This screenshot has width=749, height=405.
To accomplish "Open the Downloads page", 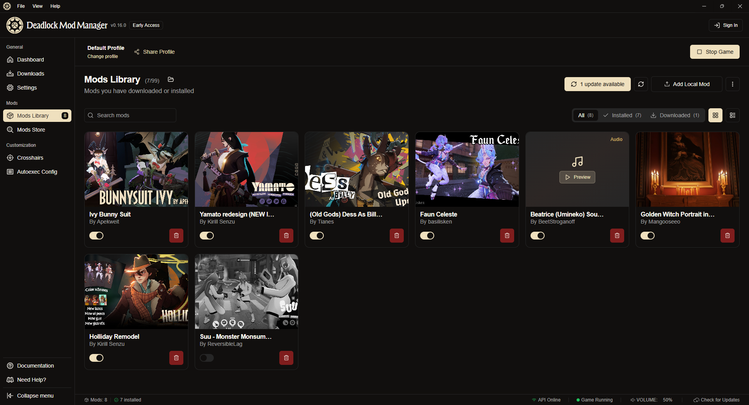I will click(37, 74).
